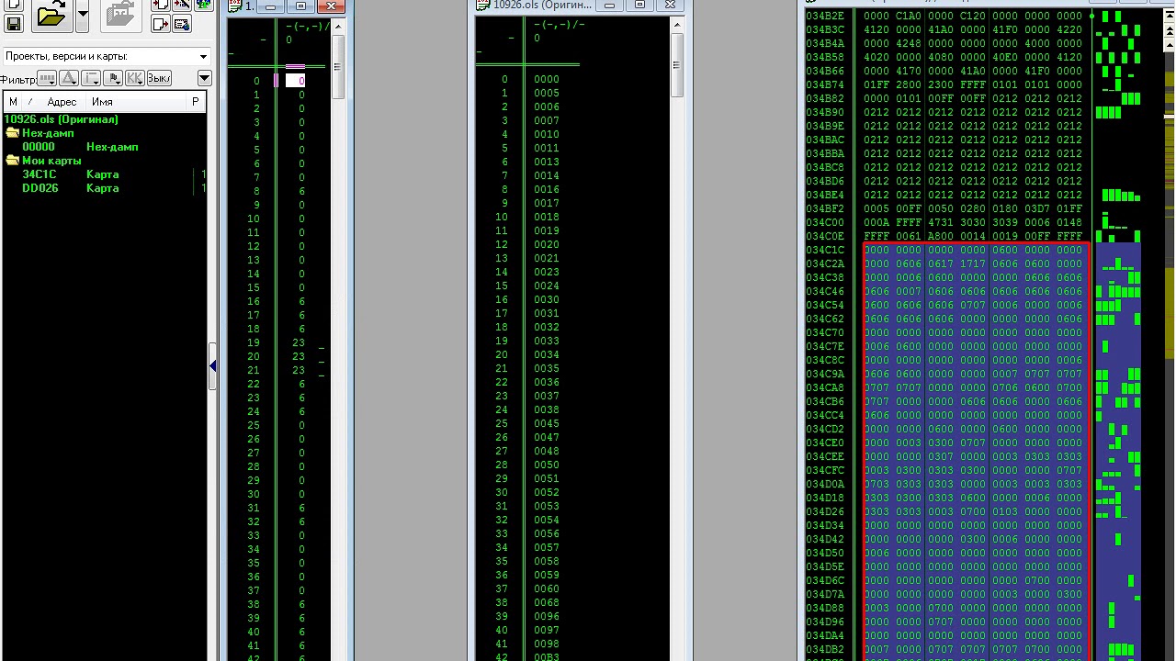Viewport: 1176px width, 661px height.
Task: Click the highlighted 0 cell in left map window
Action: click(296, 81)
